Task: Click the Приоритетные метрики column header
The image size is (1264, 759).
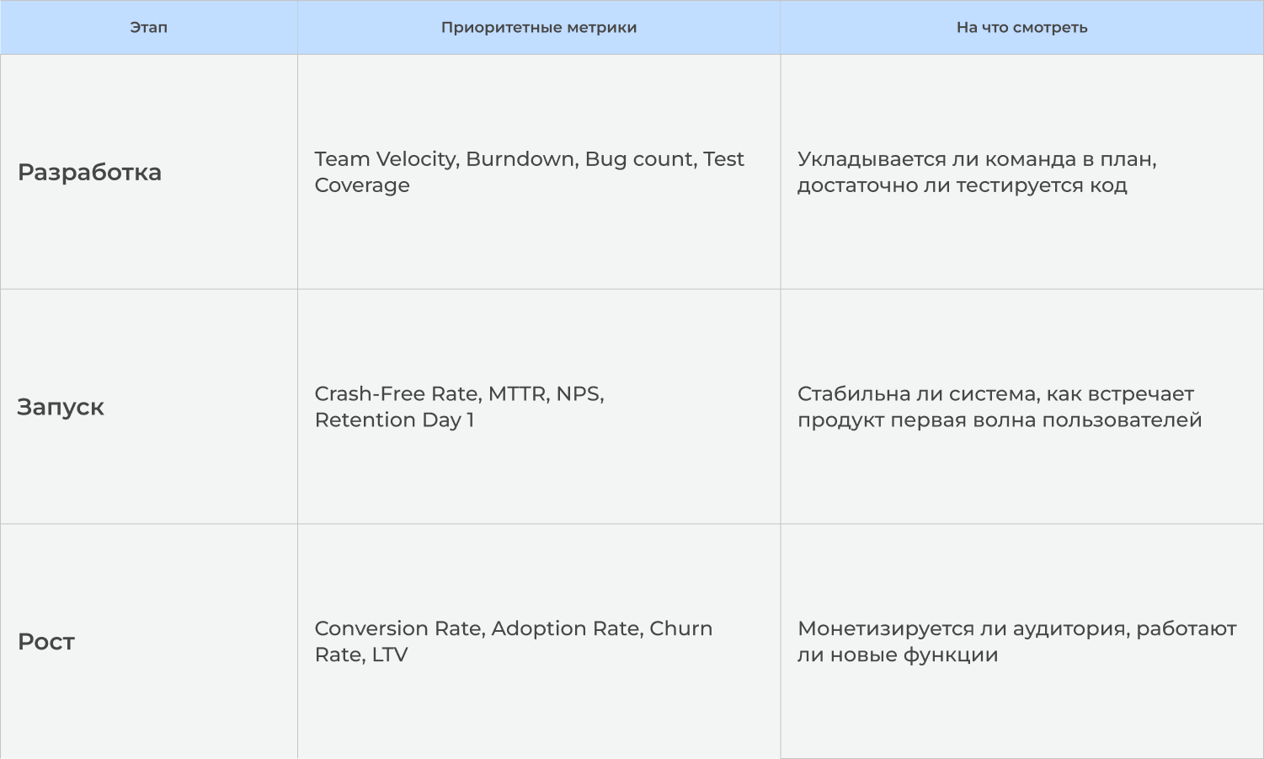Action: click(x=539, y=28)
